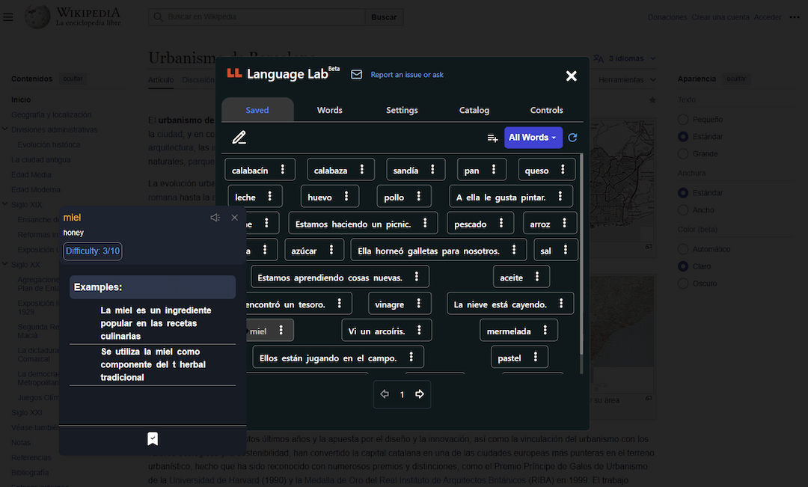Play pronunciation of miel with speaker icon
This screenshot has height=487, width=808.
[x=215, y=217]
